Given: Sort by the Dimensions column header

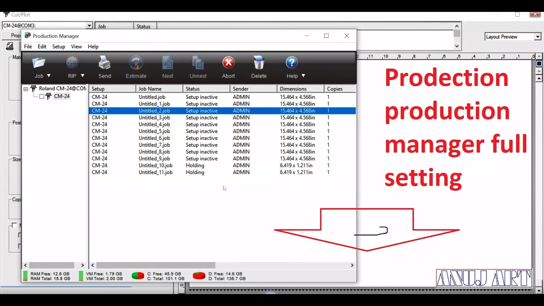Looking at the screenshot, I should pos(300,89).
